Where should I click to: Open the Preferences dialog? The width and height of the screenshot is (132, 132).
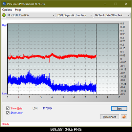[x=110, y=117]
